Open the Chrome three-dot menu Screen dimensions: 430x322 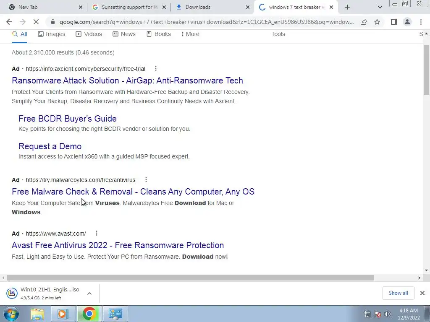[x=421, y=22]
